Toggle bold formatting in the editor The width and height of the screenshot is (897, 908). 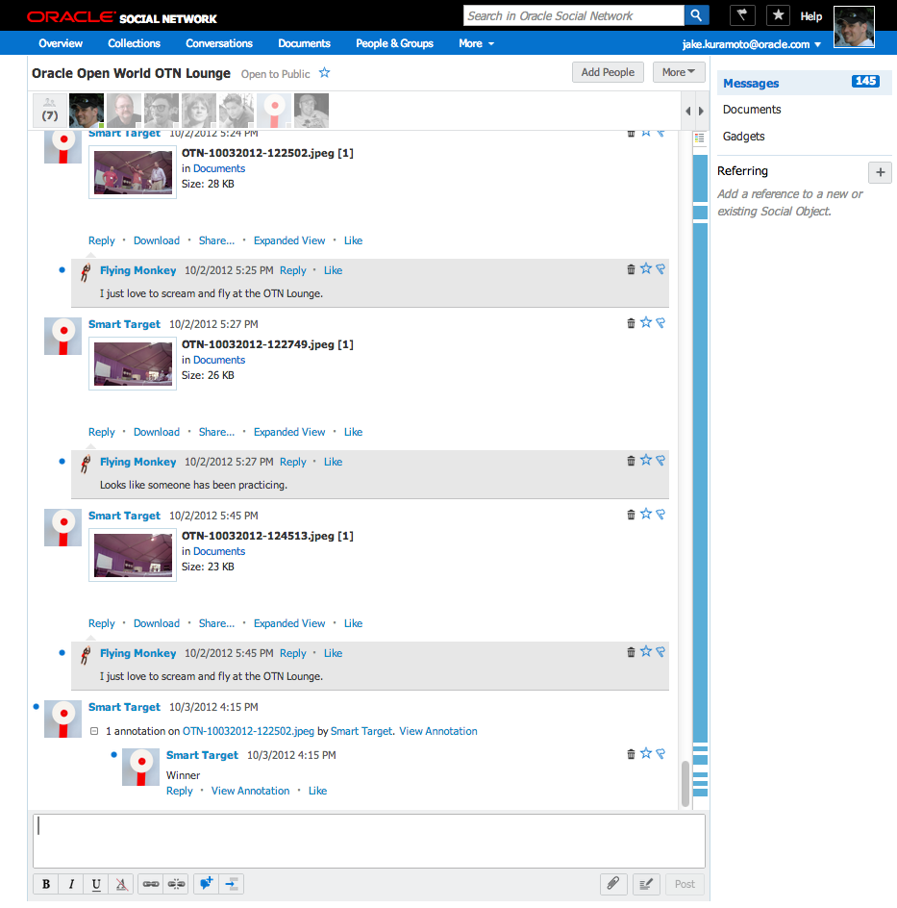click(45, 884)
